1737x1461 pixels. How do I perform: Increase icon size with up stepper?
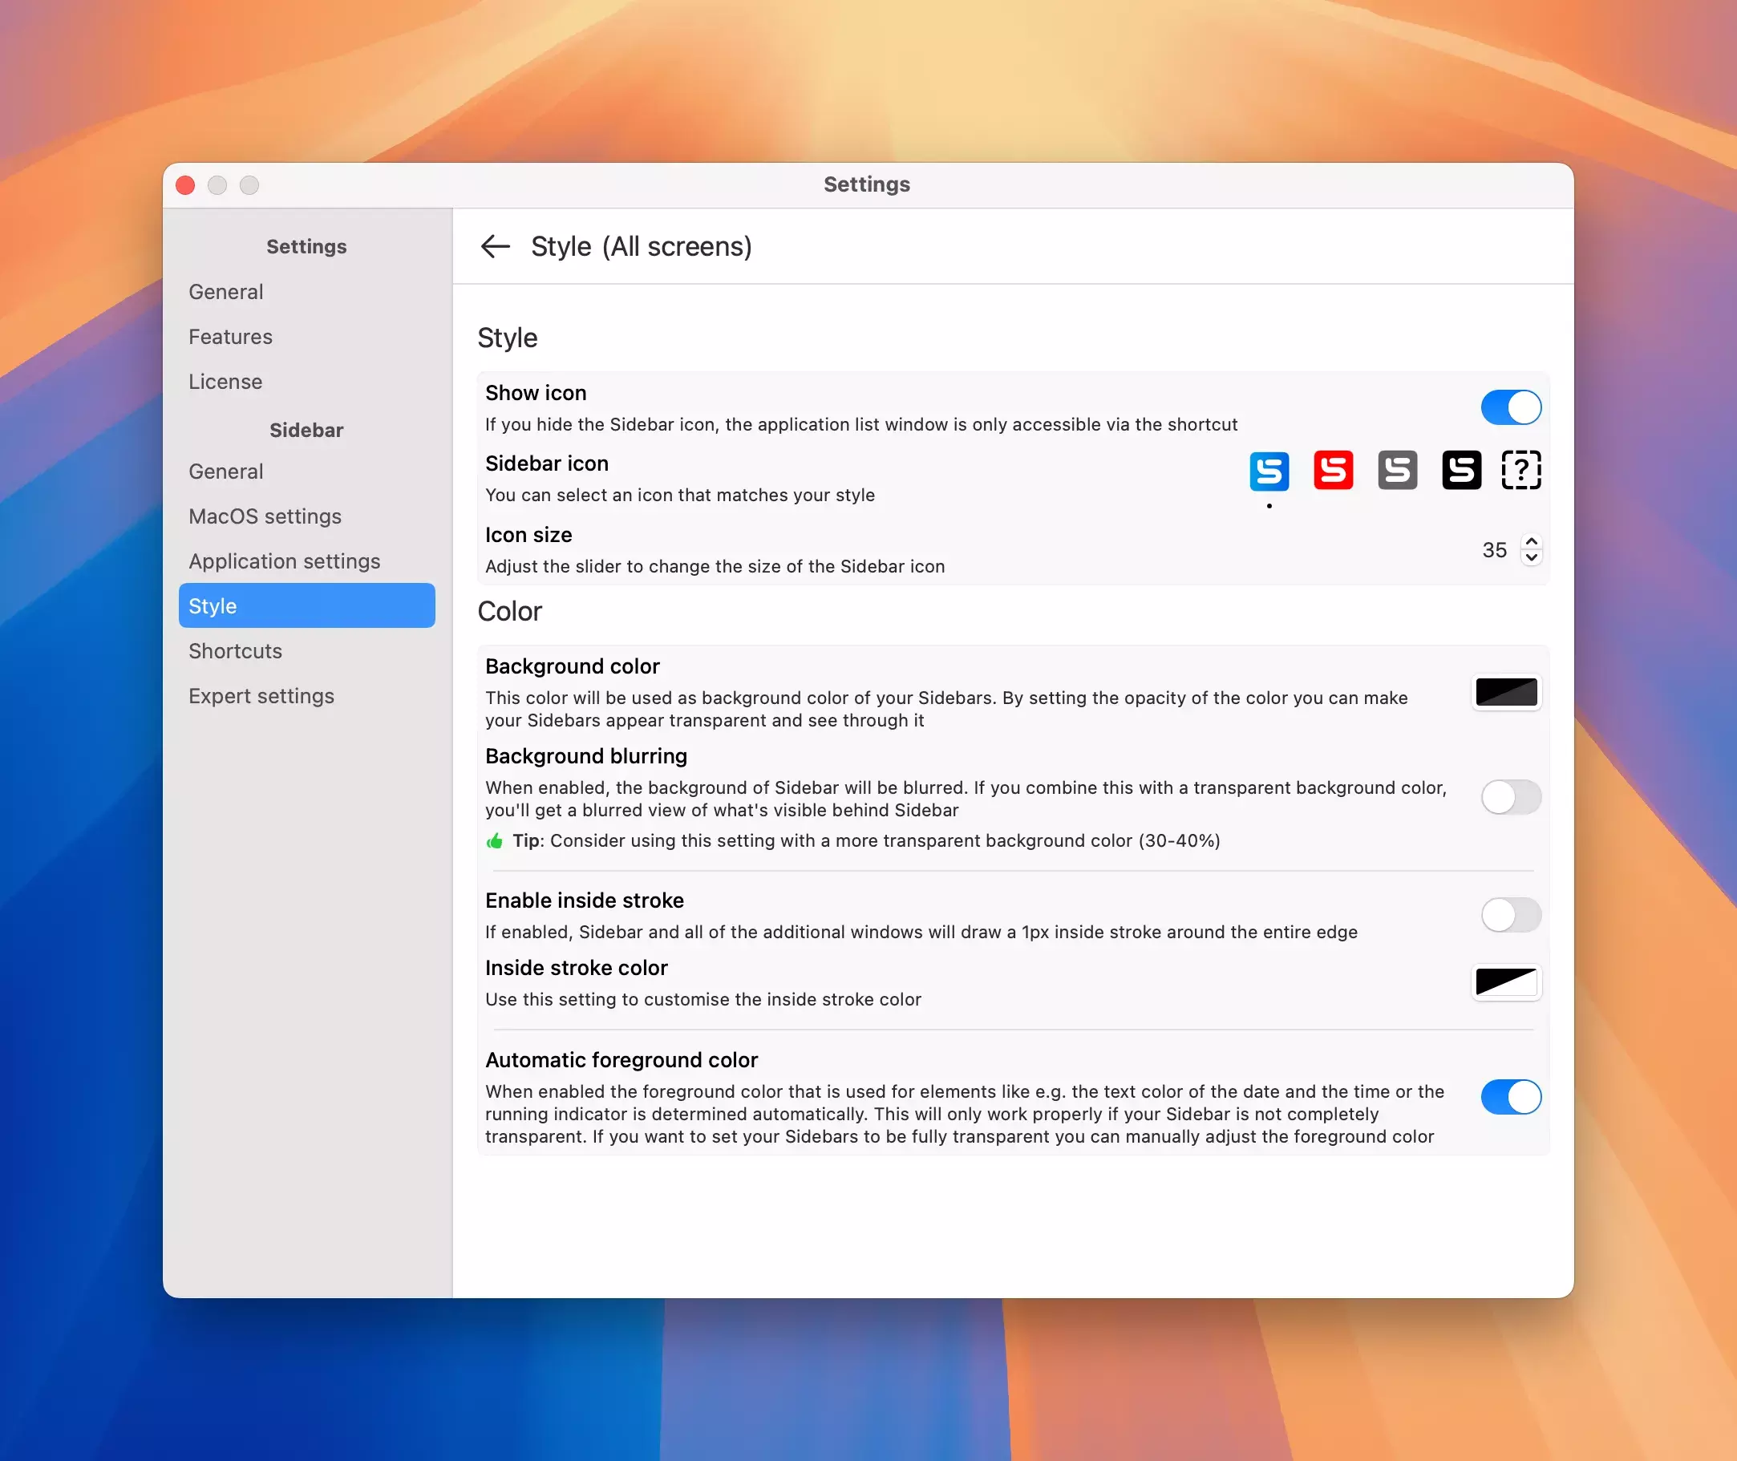click(1531, 542)
